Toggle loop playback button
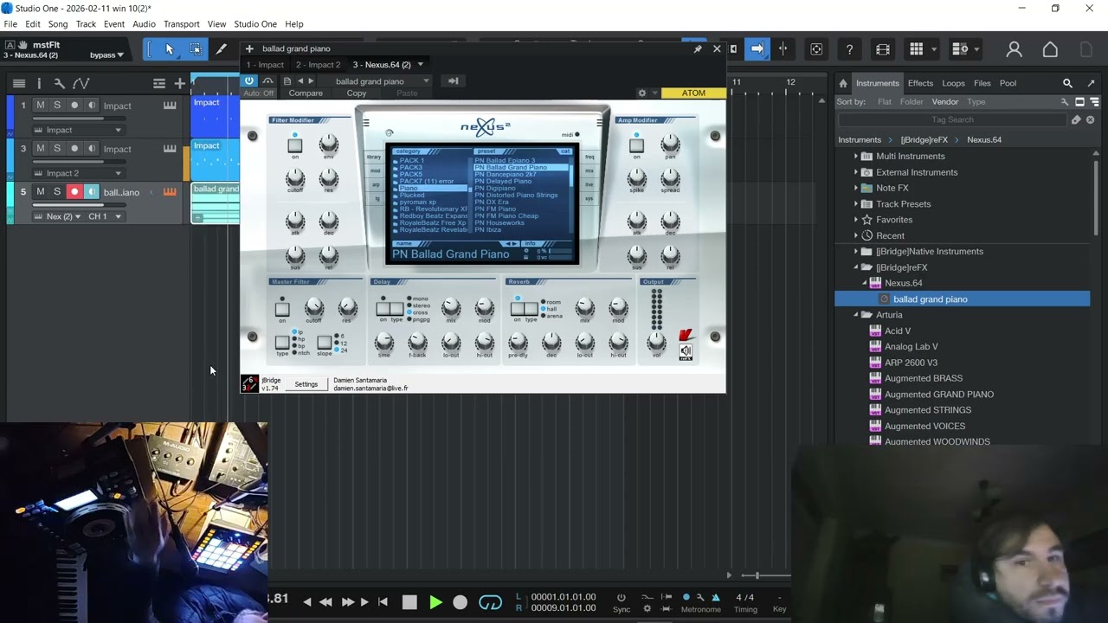Image resolution: width=1108 pixels, height=623 pixels. click(490, 602)
